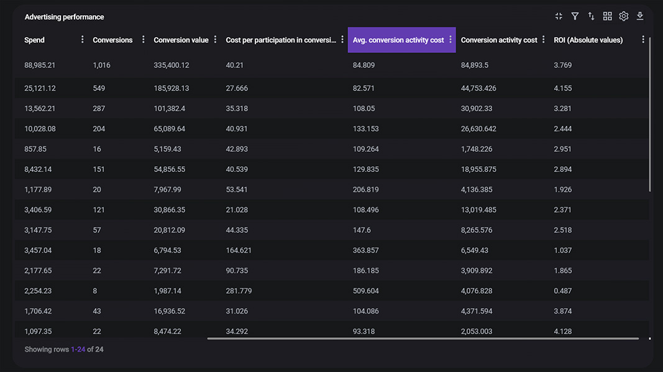Image resolution: width=663 pixels, height=372 pixels.
Task: Click the sort arrows icon
Action: pos(591,15)
